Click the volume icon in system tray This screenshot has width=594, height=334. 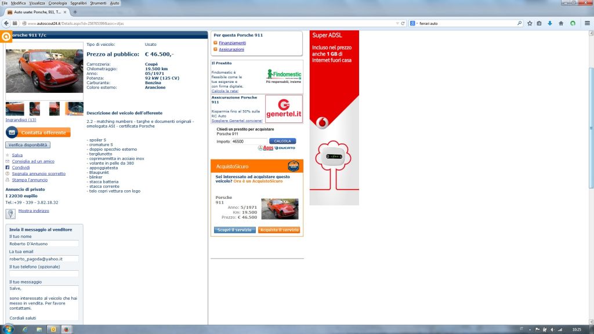tap(552, 330)
